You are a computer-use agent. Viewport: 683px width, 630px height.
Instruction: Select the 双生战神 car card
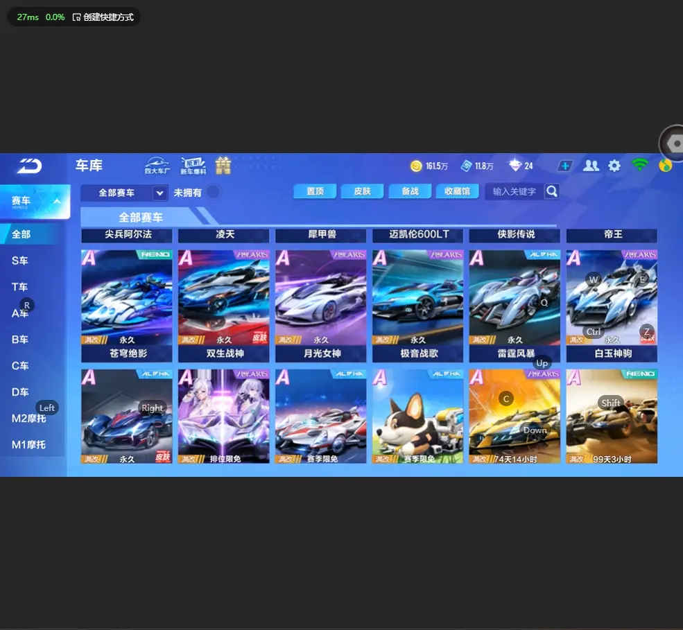tap(224, 306)
